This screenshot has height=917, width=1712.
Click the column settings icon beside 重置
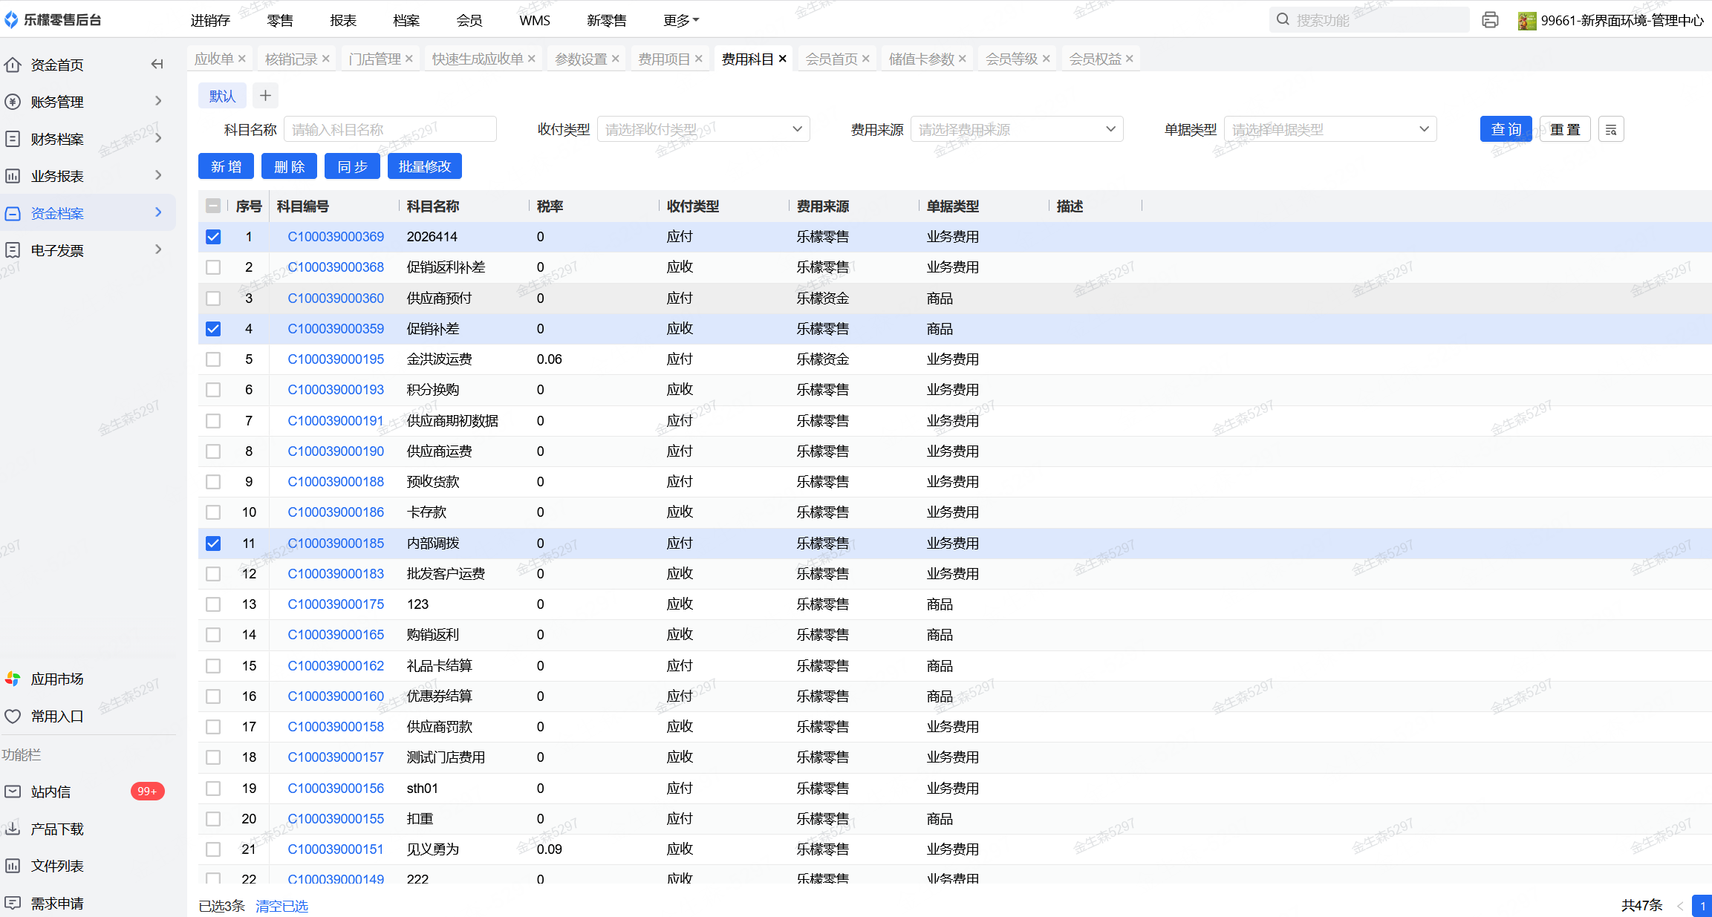1610,130
